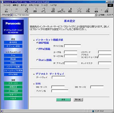The height and width of the screenshot is (113, 114).
Task: Select the Static接続 radio button
Action: coord(37,60)
